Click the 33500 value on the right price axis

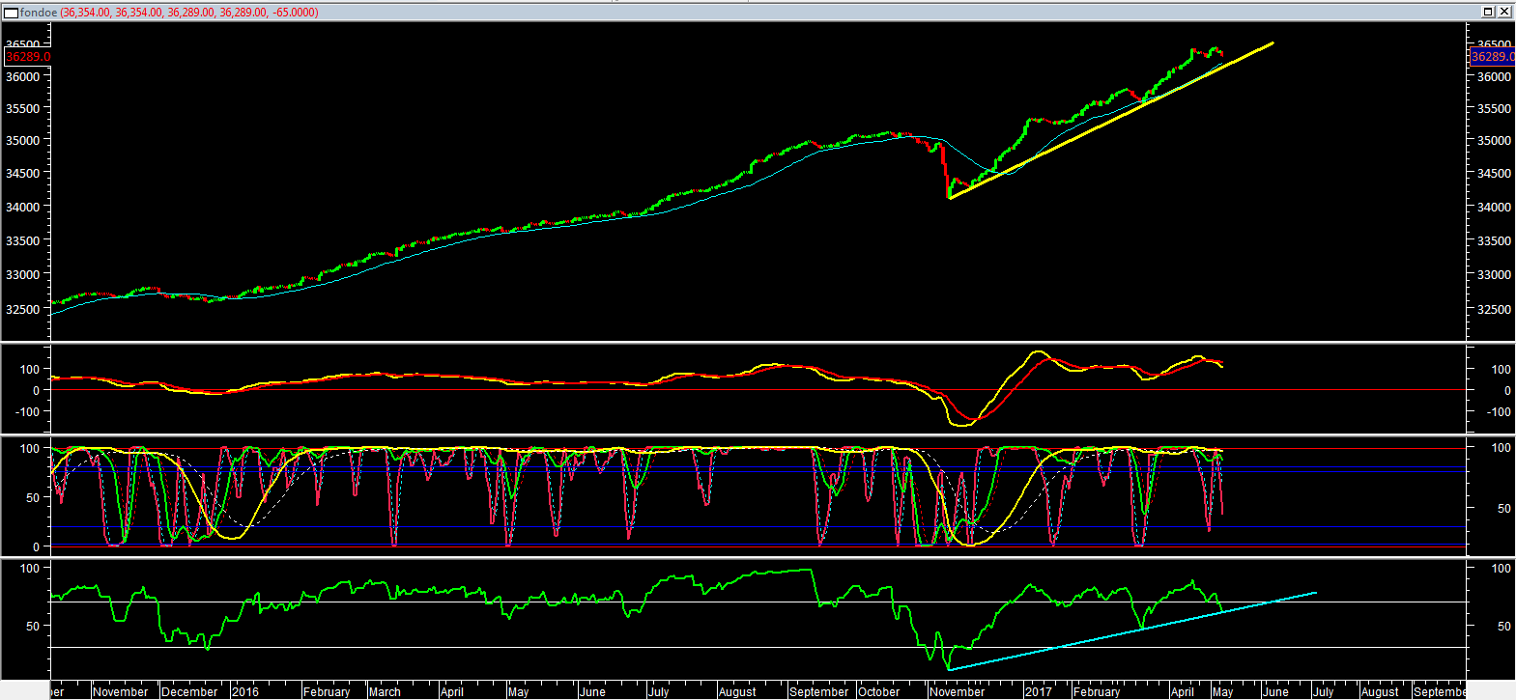[x=1494, y=240]
